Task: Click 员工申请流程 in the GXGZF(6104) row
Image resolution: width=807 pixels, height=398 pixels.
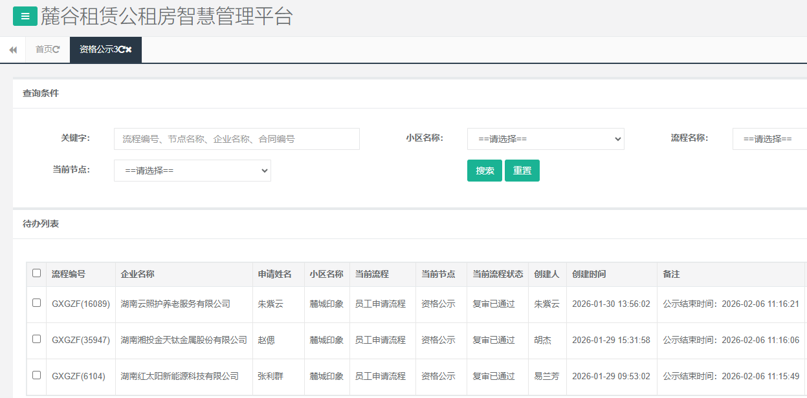Action: click(x=381, y=376)
